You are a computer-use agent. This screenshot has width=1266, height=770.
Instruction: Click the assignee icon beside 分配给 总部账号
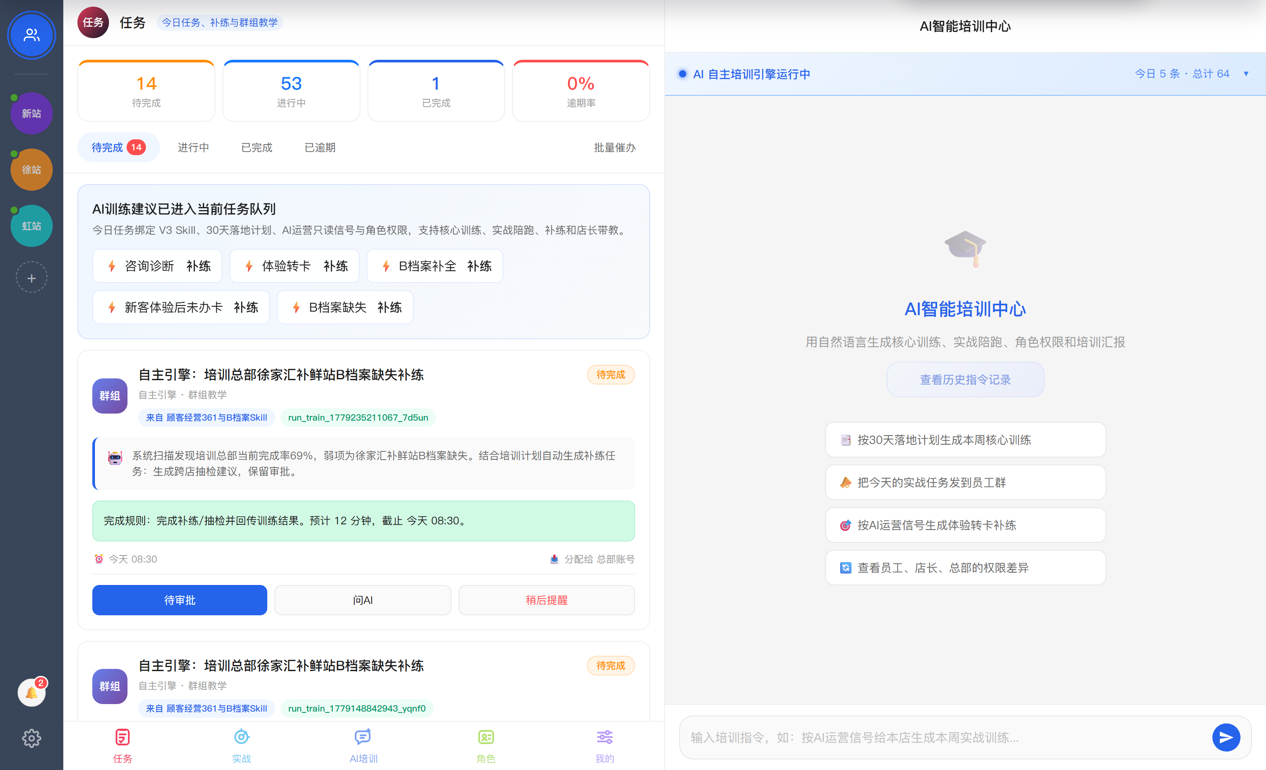pos(554,559)
